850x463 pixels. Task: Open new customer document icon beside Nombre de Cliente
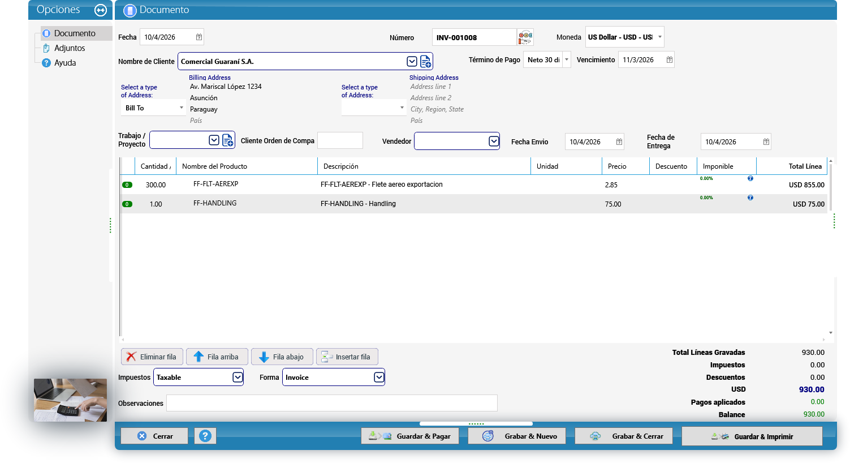click(x=426, y=61)
